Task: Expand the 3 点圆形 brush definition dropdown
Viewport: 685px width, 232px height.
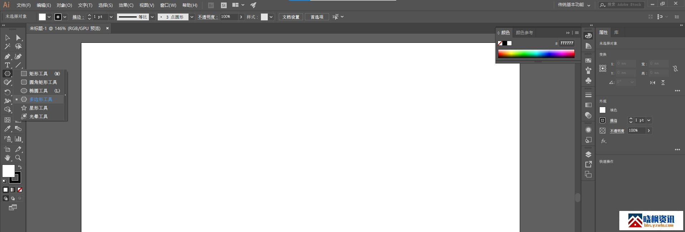Action: coord(192,17)
